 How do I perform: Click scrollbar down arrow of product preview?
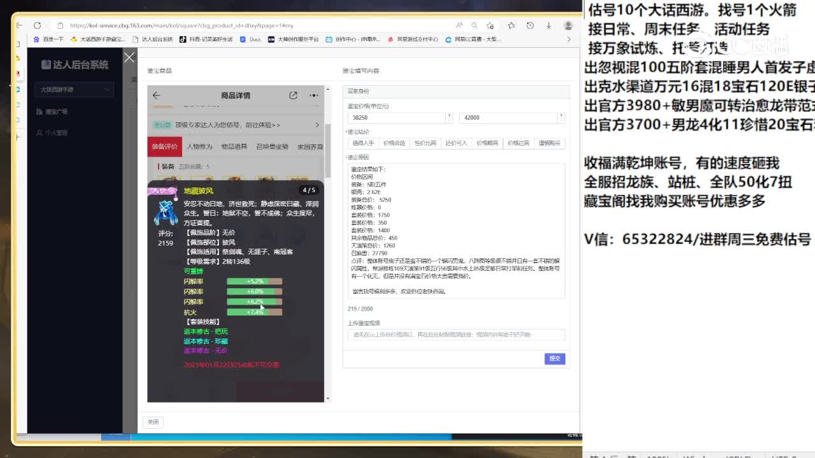tap(328, 398)
